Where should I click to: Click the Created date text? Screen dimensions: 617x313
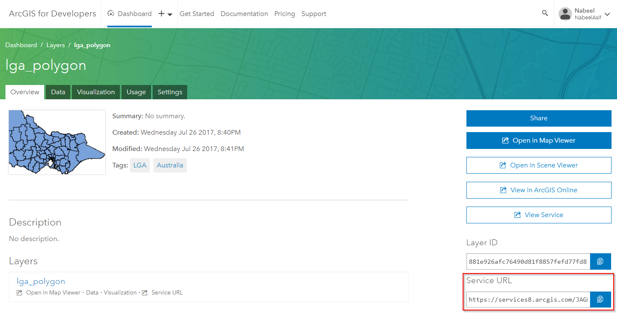click(x=177, y=133)
